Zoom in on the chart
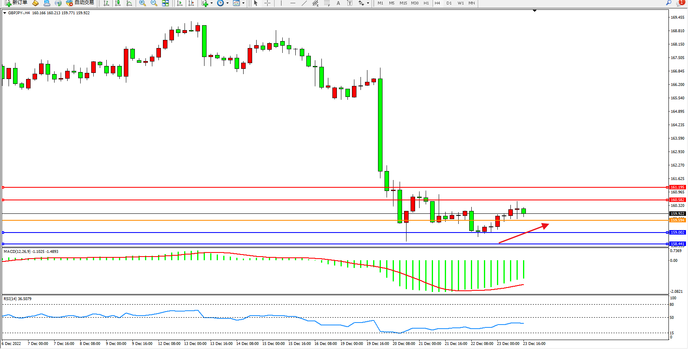Viewport: 688px width, 349px height. tap(143, 3)
